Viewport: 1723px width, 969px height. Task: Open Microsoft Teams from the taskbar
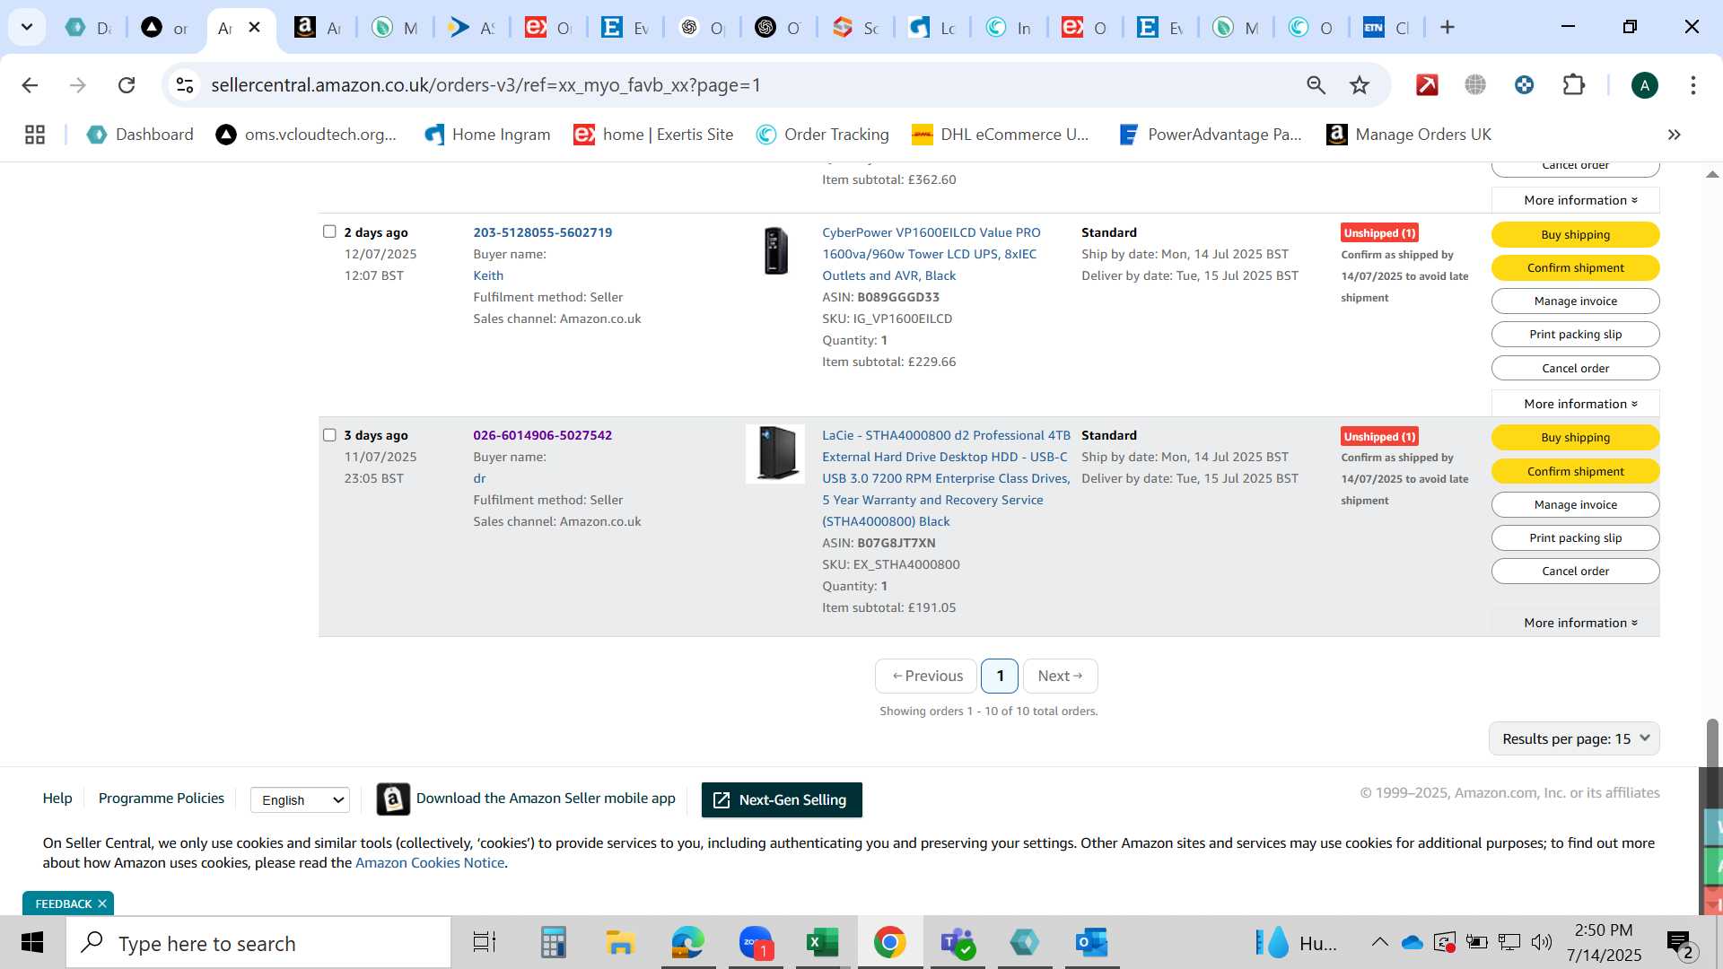[x=957, y=943]
